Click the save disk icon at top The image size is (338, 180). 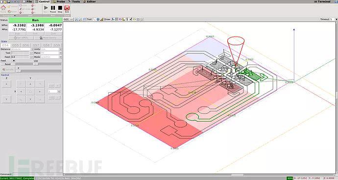pyautogui.click(x=9, y=1)
